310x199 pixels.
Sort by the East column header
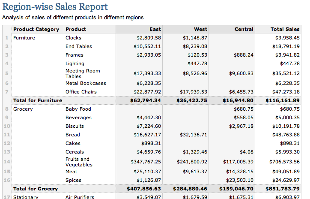[x=155, y=29]
